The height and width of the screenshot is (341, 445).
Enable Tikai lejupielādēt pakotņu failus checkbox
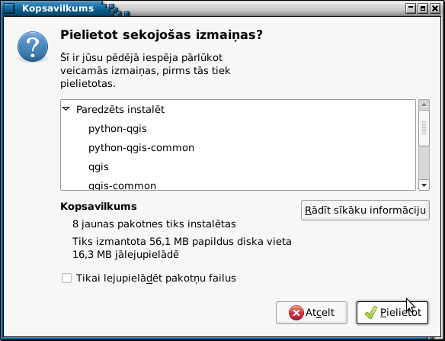(67, 278)
